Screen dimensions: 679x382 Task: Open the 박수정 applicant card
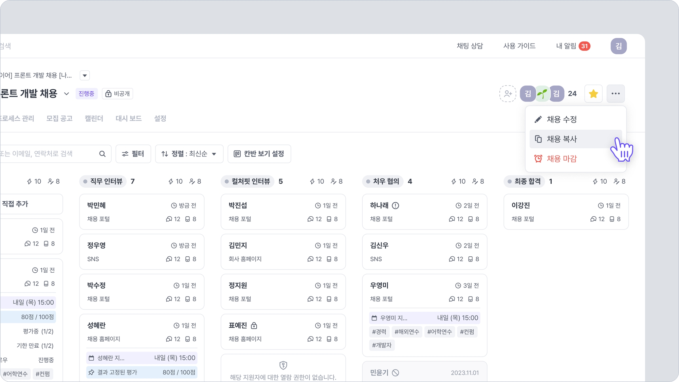pyautogui.click(x=142, y=292)
